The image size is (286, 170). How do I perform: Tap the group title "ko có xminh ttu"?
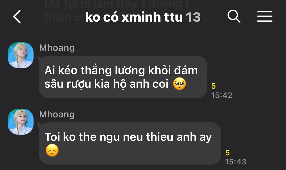[x=134, y=17]
